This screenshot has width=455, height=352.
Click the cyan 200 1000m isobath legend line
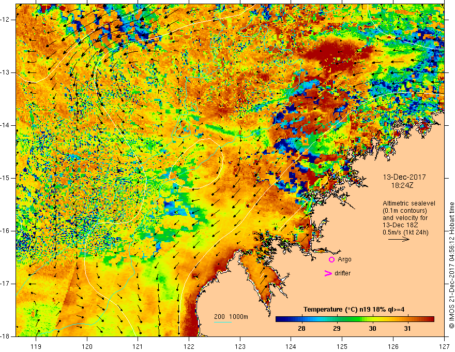[x=223, y=322]
